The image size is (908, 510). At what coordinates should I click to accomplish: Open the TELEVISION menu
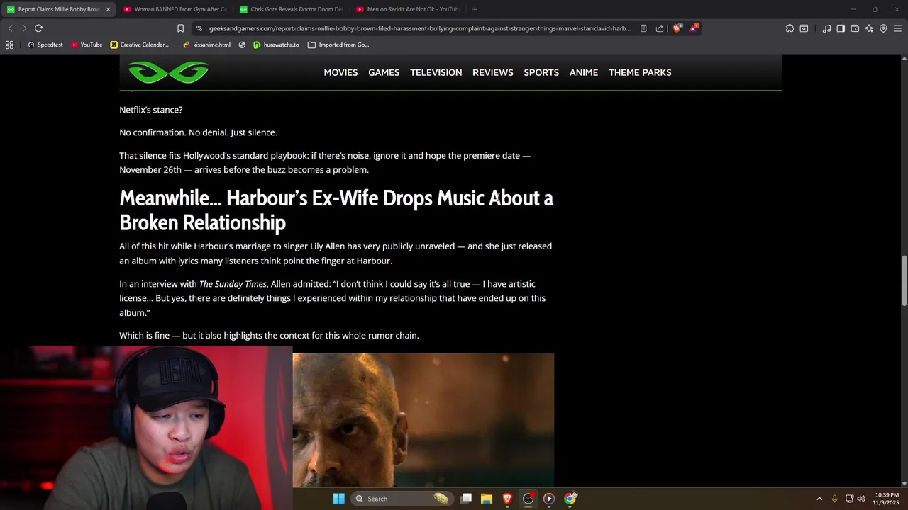(x=436, y=72)
